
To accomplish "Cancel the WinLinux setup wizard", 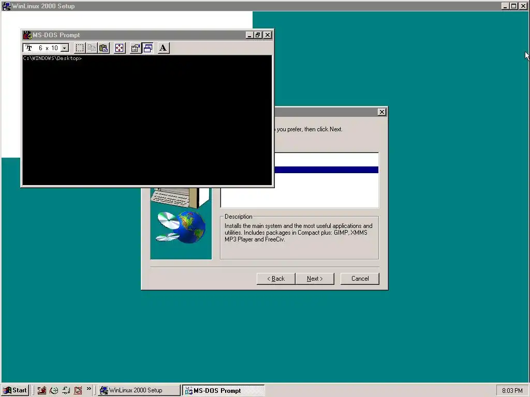I will click(x=360, y=279).
